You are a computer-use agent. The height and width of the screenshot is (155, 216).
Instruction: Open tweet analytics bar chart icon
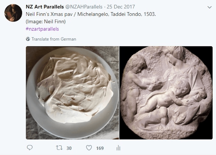[x=118, y=148]
